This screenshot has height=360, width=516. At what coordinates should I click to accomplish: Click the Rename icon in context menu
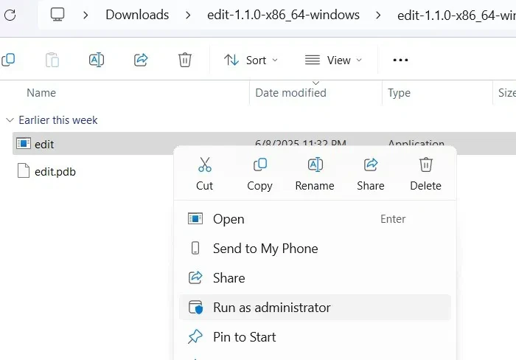click(315, 165)
